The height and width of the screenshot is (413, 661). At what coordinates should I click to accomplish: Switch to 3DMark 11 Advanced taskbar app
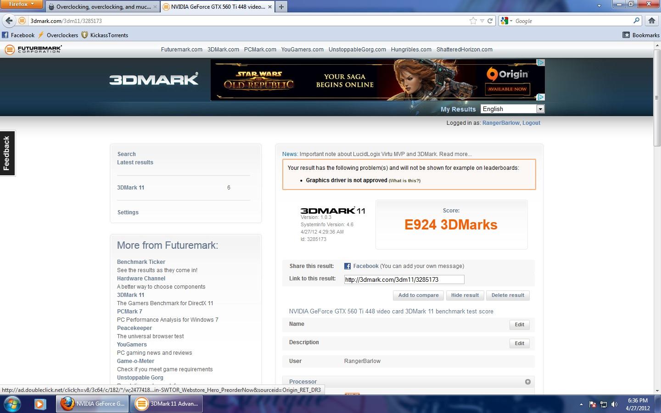pos(167,404)
